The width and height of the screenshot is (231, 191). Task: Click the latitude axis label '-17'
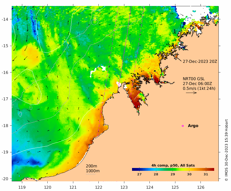(5, 99)
